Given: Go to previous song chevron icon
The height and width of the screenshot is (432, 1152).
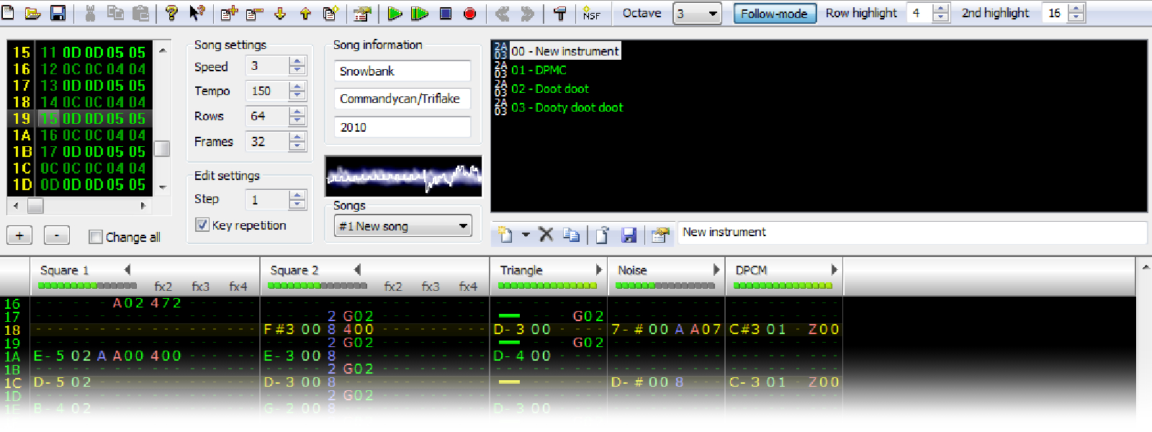Looking at the screenshot, I should tap(503, 13).
